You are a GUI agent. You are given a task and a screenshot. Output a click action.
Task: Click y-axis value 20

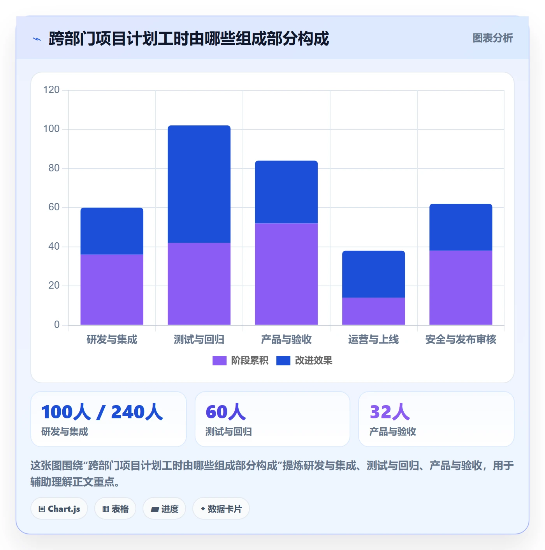point(54,286)
